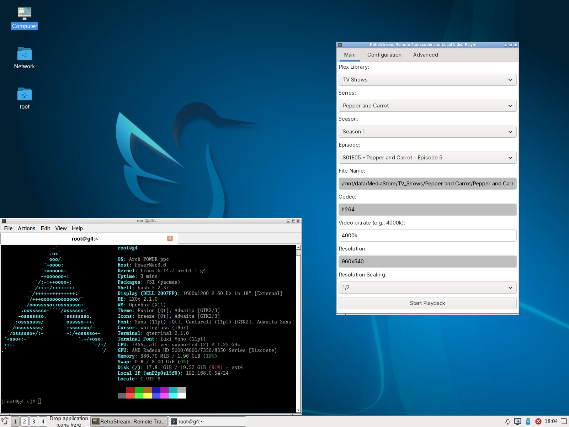569x427 pixels.
Task: Click the Video bitrate input field
Action: (x=427, y=236)
